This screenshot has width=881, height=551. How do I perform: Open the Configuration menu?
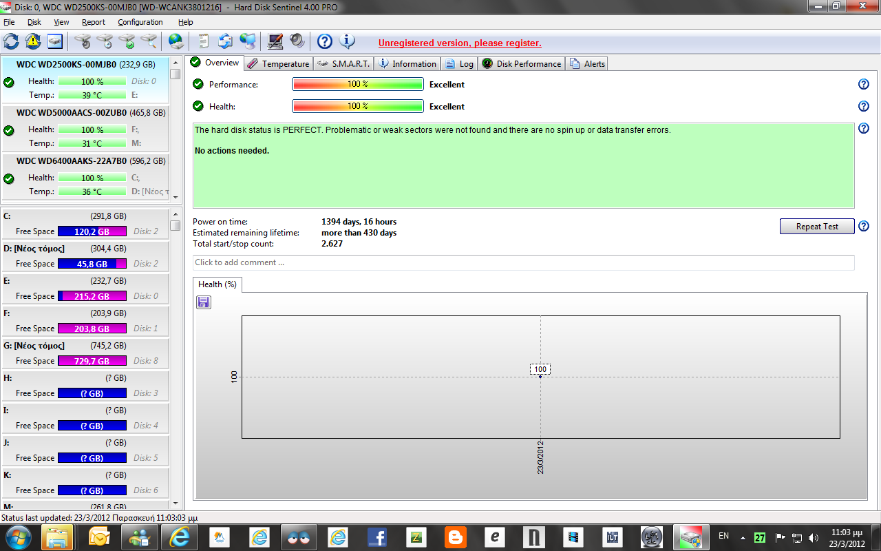(140, 22)
